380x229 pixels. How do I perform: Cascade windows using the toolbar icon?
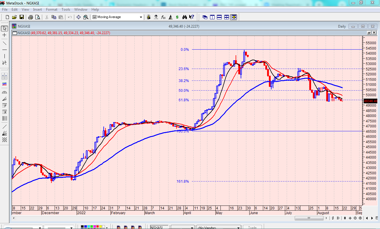pyautogui.click(x=205, y=17)
